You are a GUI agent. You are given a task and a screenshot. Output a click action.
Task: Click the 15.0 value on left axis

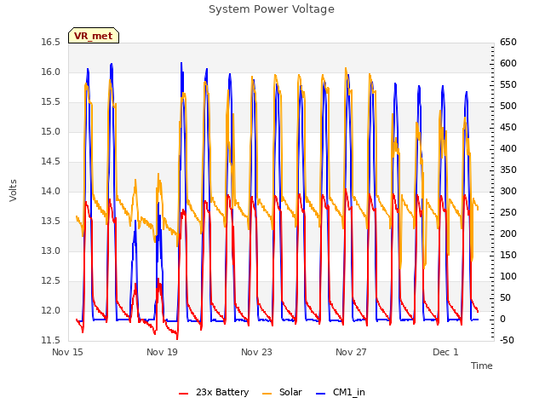coord(50,131)
